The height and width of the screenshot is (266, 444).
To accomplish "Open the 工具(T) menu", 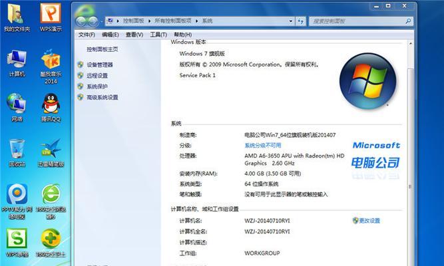I will pos(158,35).
